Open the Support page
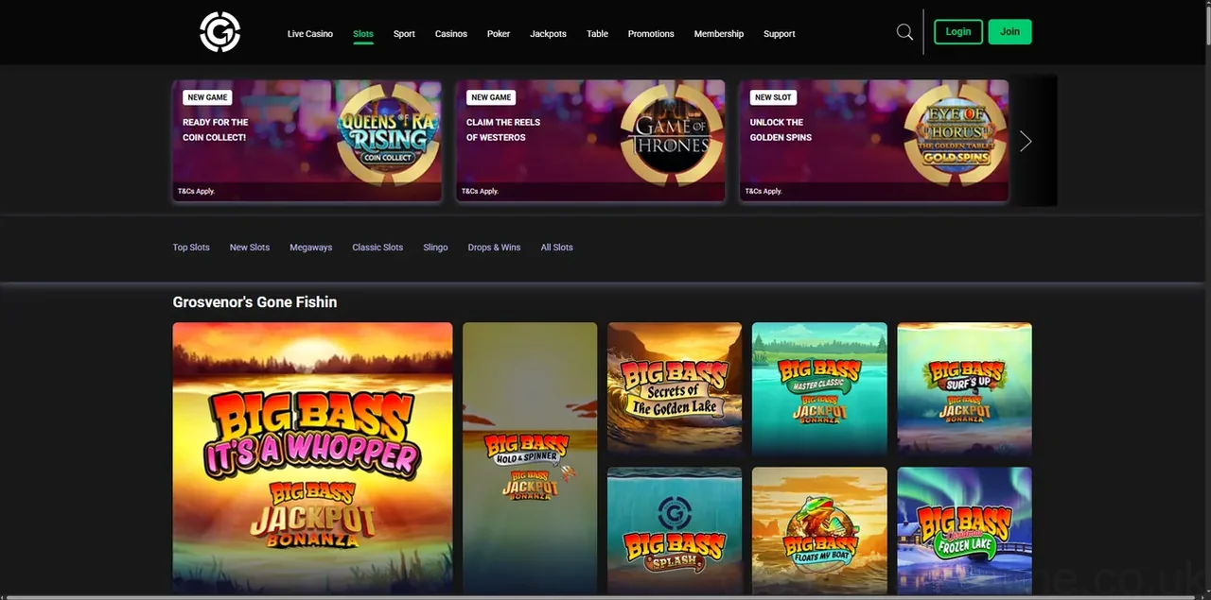Viewport: 1211px width, 600px height. tap(780, 34)
